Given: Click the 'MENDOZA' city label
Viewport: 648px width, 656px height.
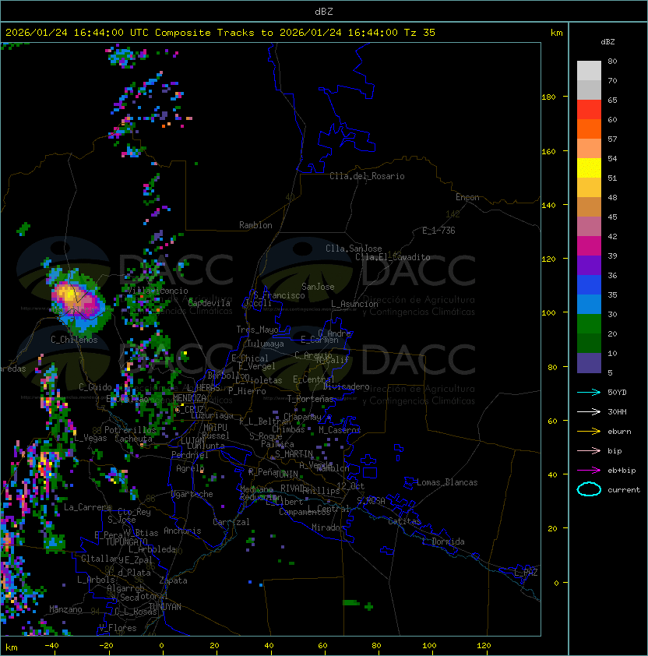Looking at the screenshot, I should [x=189, y=398].
